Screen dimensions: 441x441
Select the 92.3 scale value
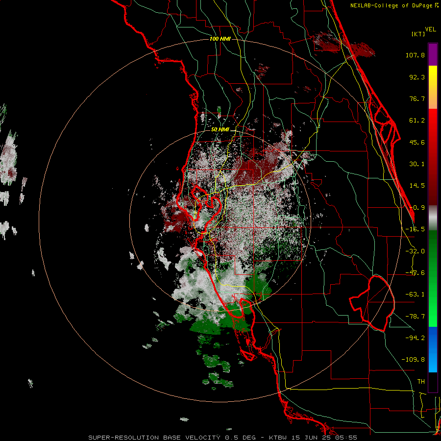tap(417, 77)
